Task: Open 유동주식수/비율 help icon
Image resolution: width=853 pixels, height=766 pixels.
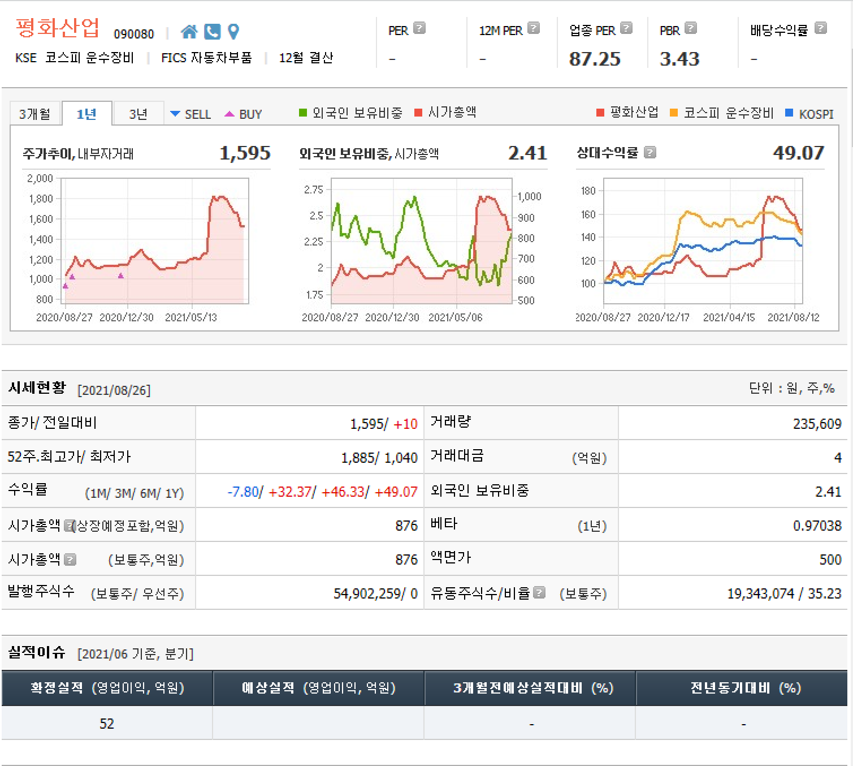Action: pyautogui.click(x=539, y=592)
